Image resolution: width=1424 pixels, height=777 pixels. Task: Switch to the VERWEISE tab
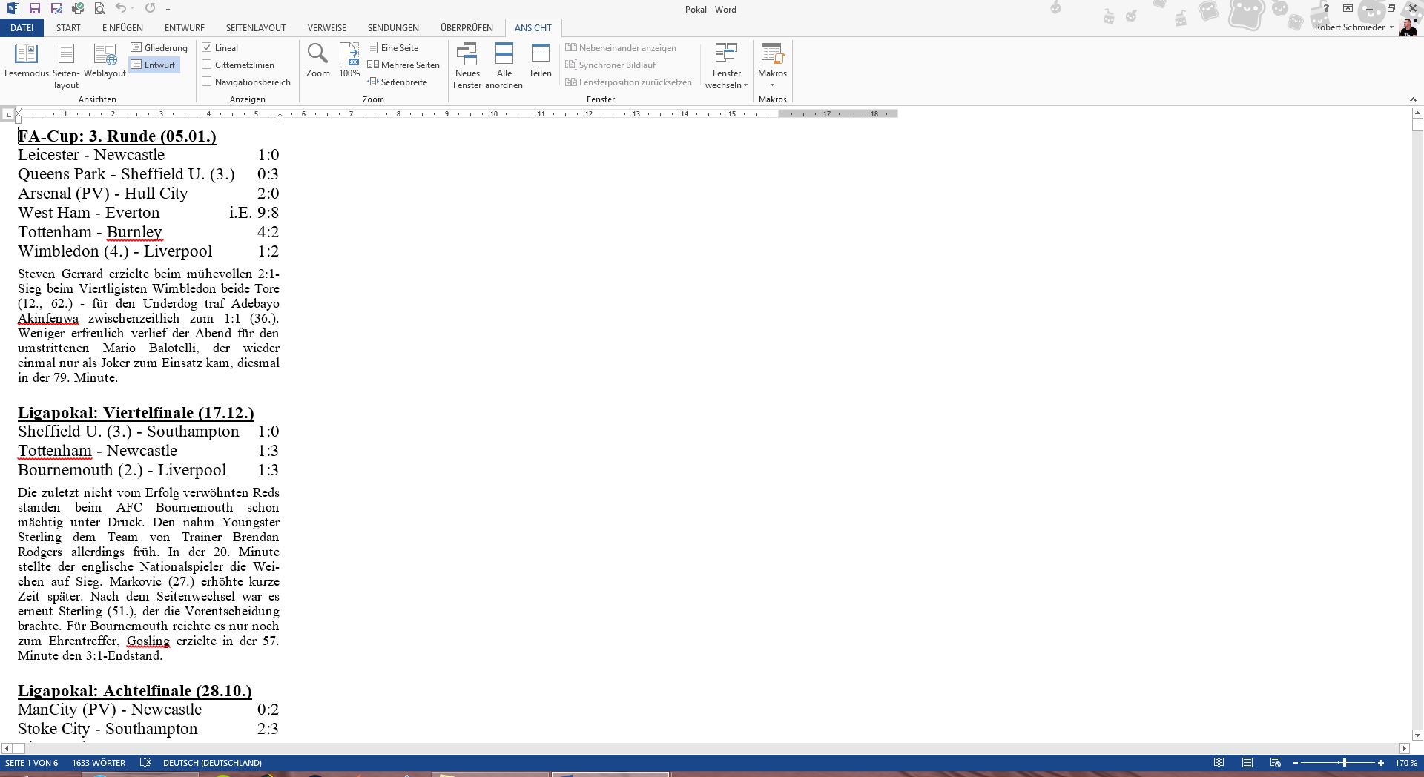pos(327,27)
